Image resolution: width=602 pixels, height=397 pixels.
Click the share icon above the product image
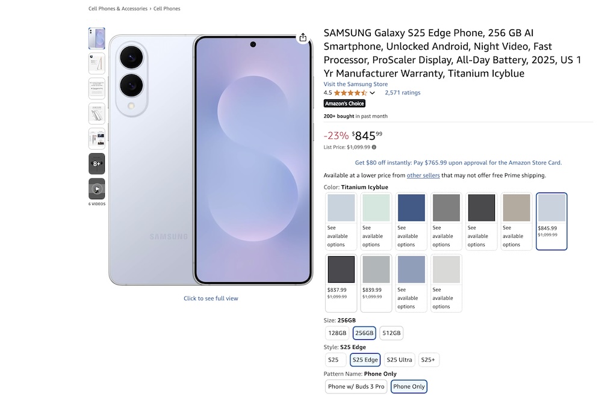click(x=302, y=37)
